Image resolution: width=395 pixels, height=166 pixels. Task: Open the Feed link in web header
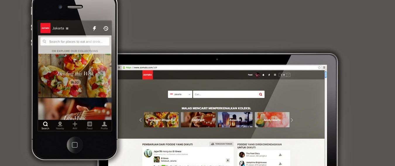[250, 75]
